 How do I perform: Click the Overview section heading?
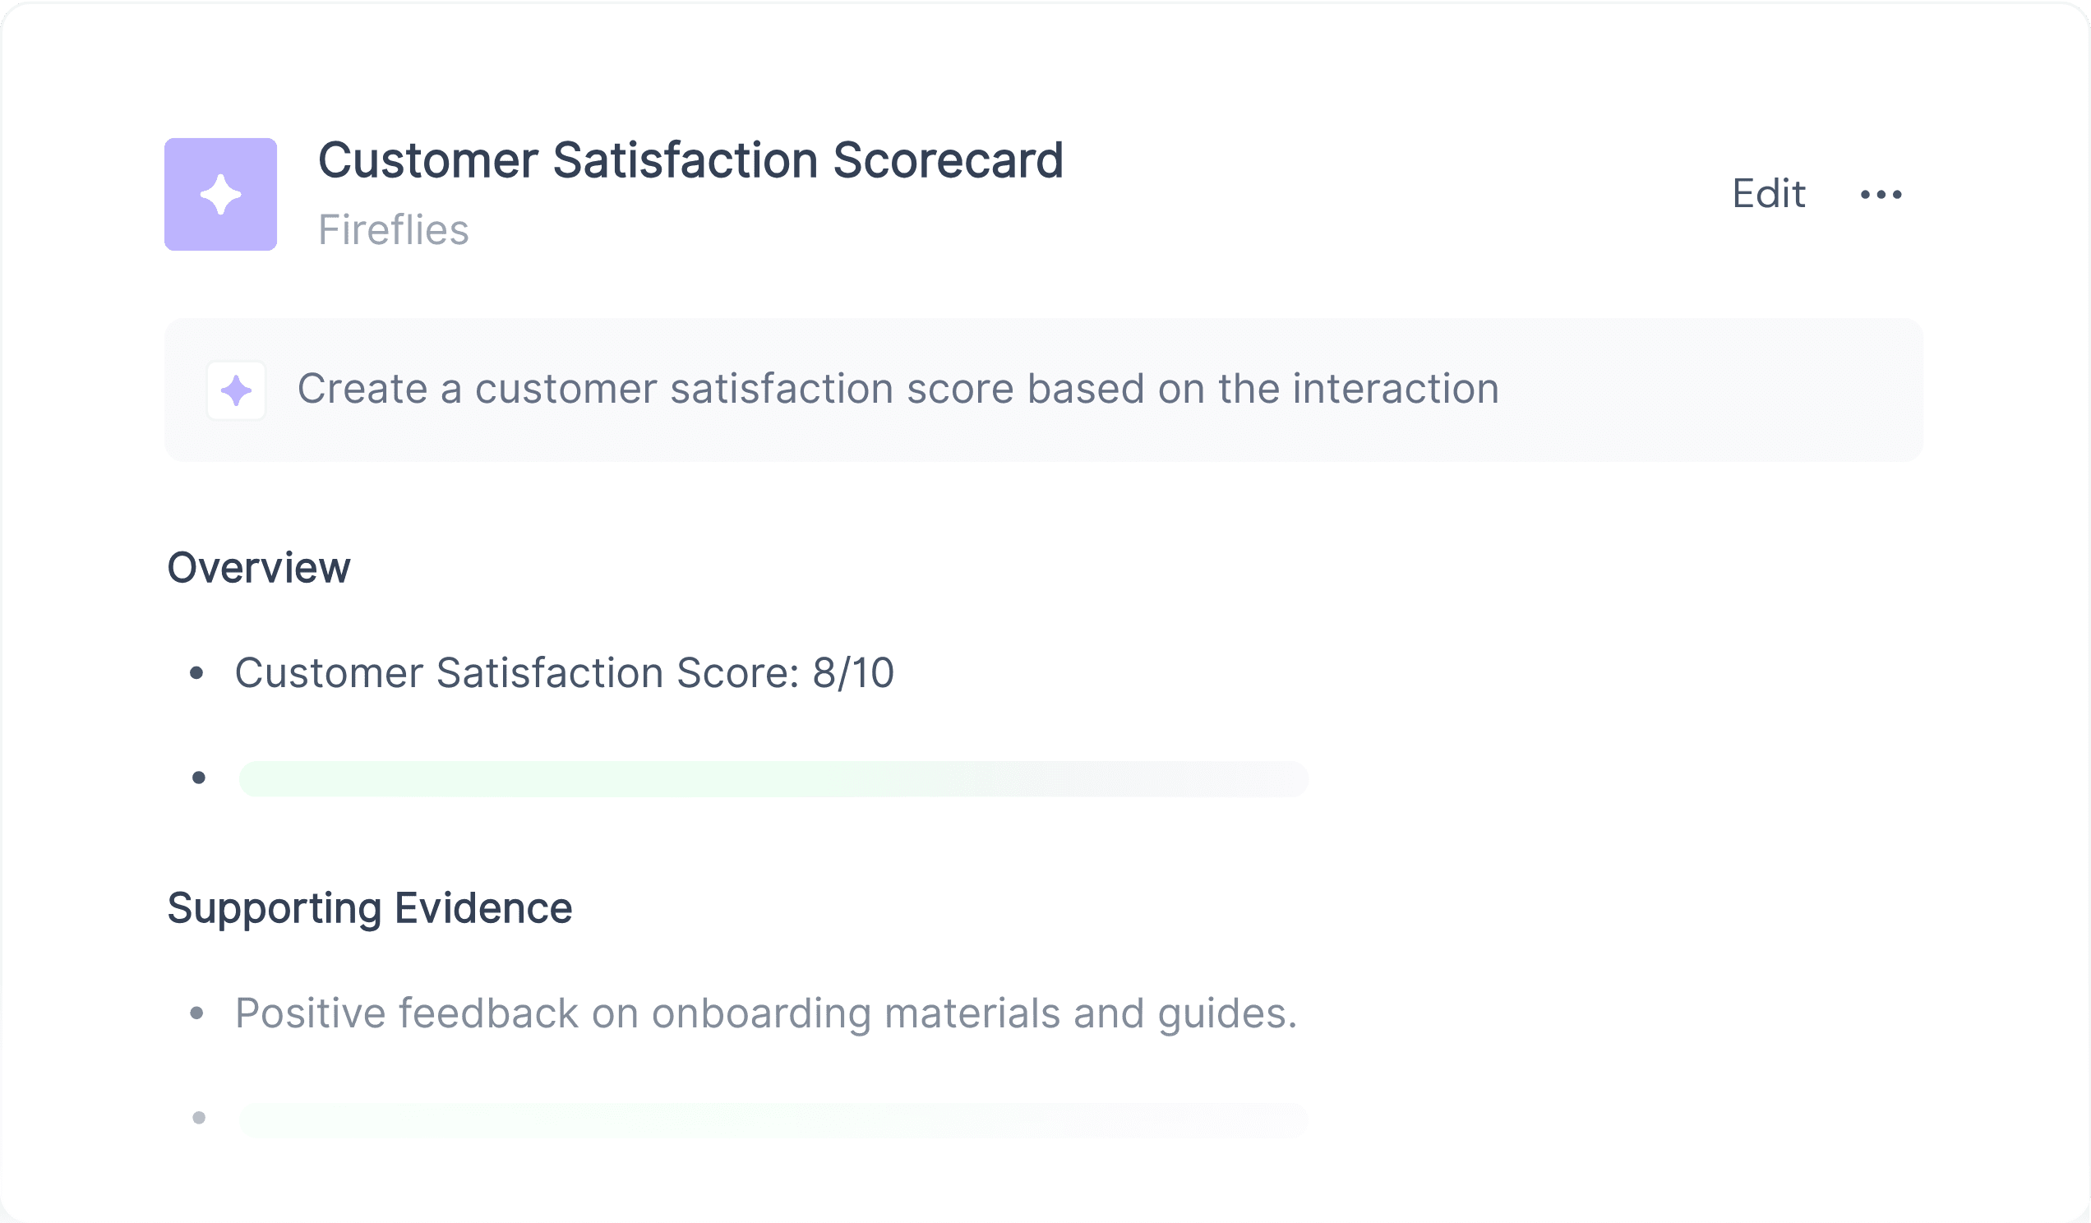[x=259, y=569]
